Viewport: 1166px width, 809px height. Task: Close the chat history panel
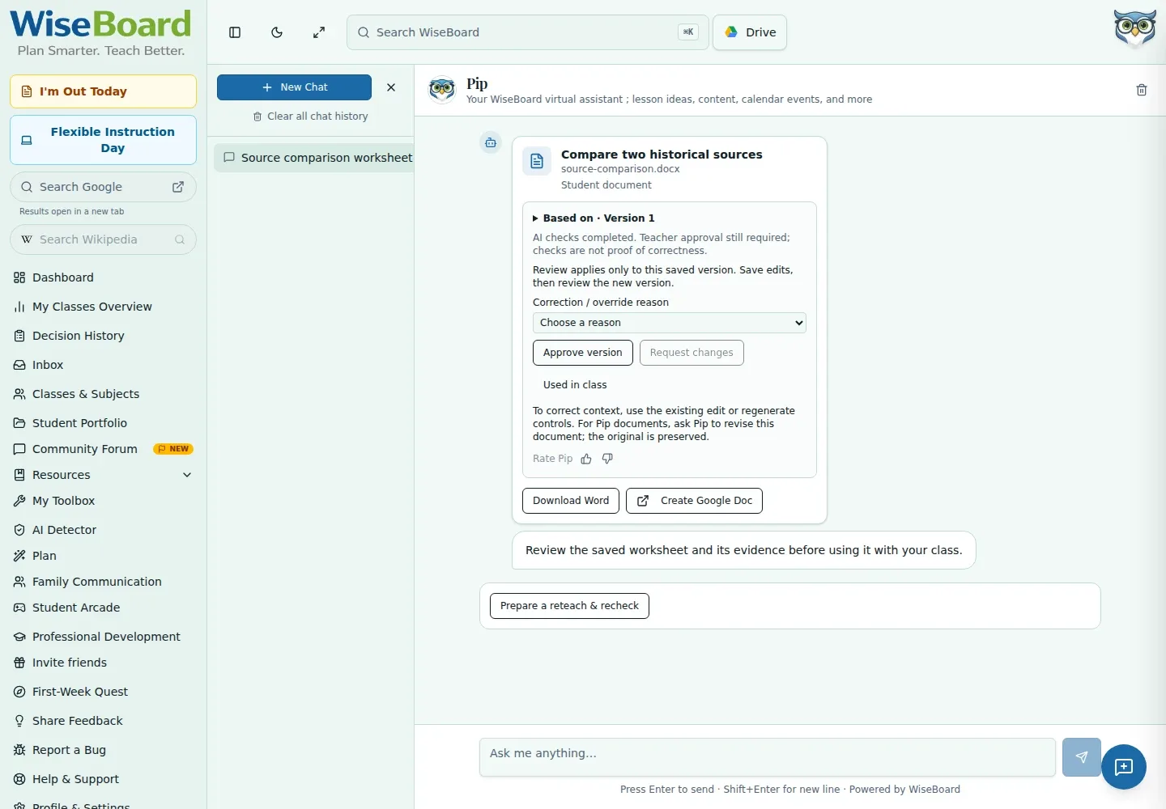391,87
